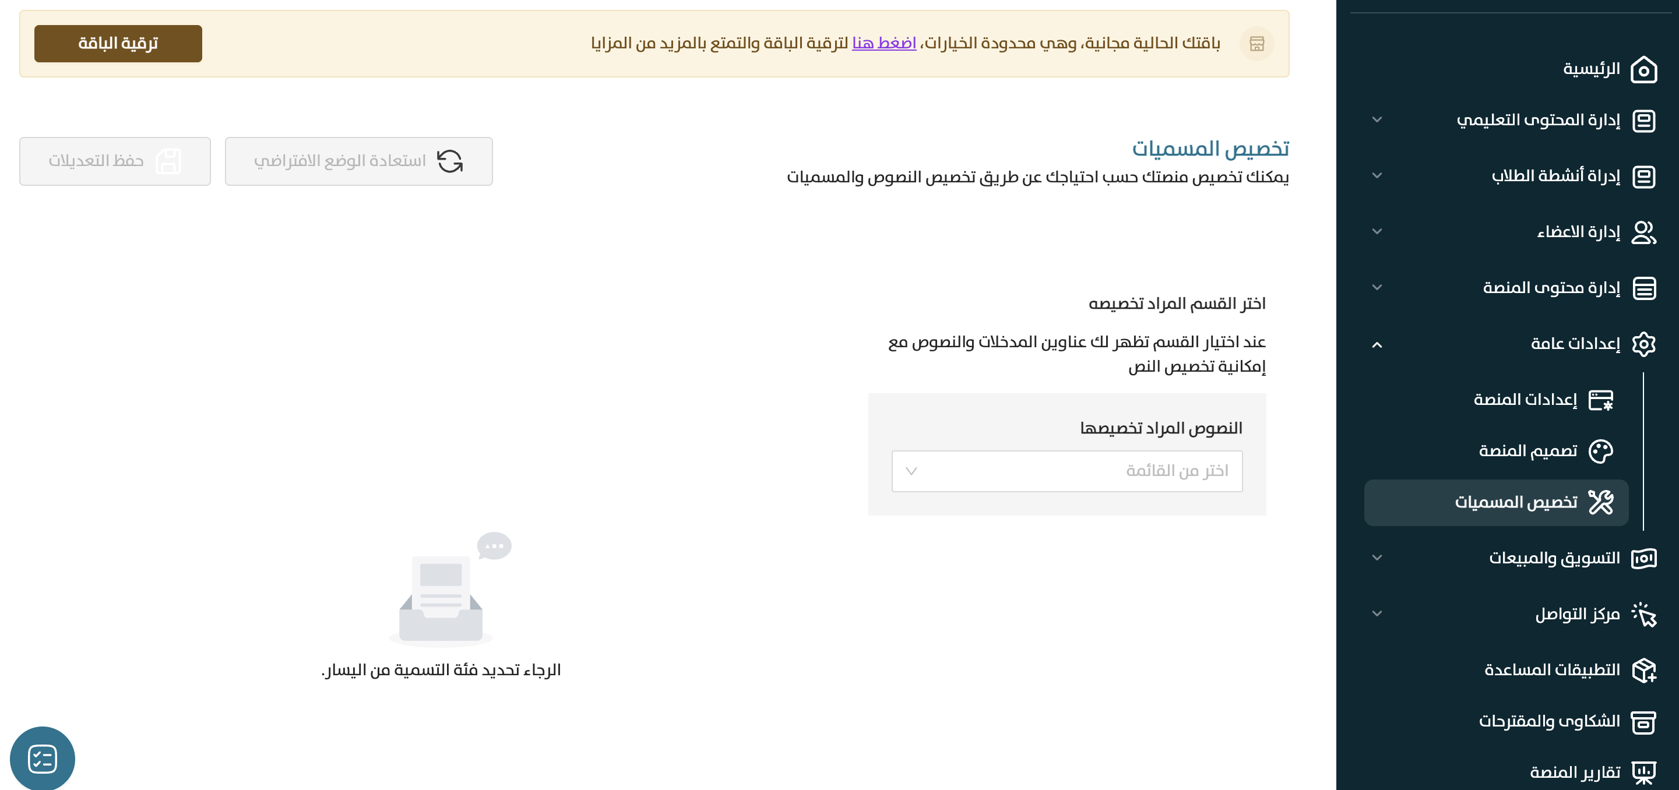Image resolution: width=1679 pixels, height=790 pixels.
Task: Open إعدادات المنصة menu item
Action: tap(1525, 400)
